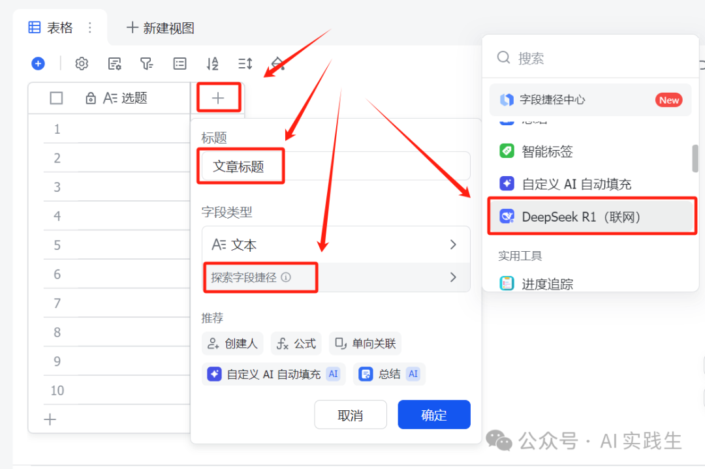Choose recommended 创建人 field type
Viewport: 705px width, 469px height.
(232, 344)
